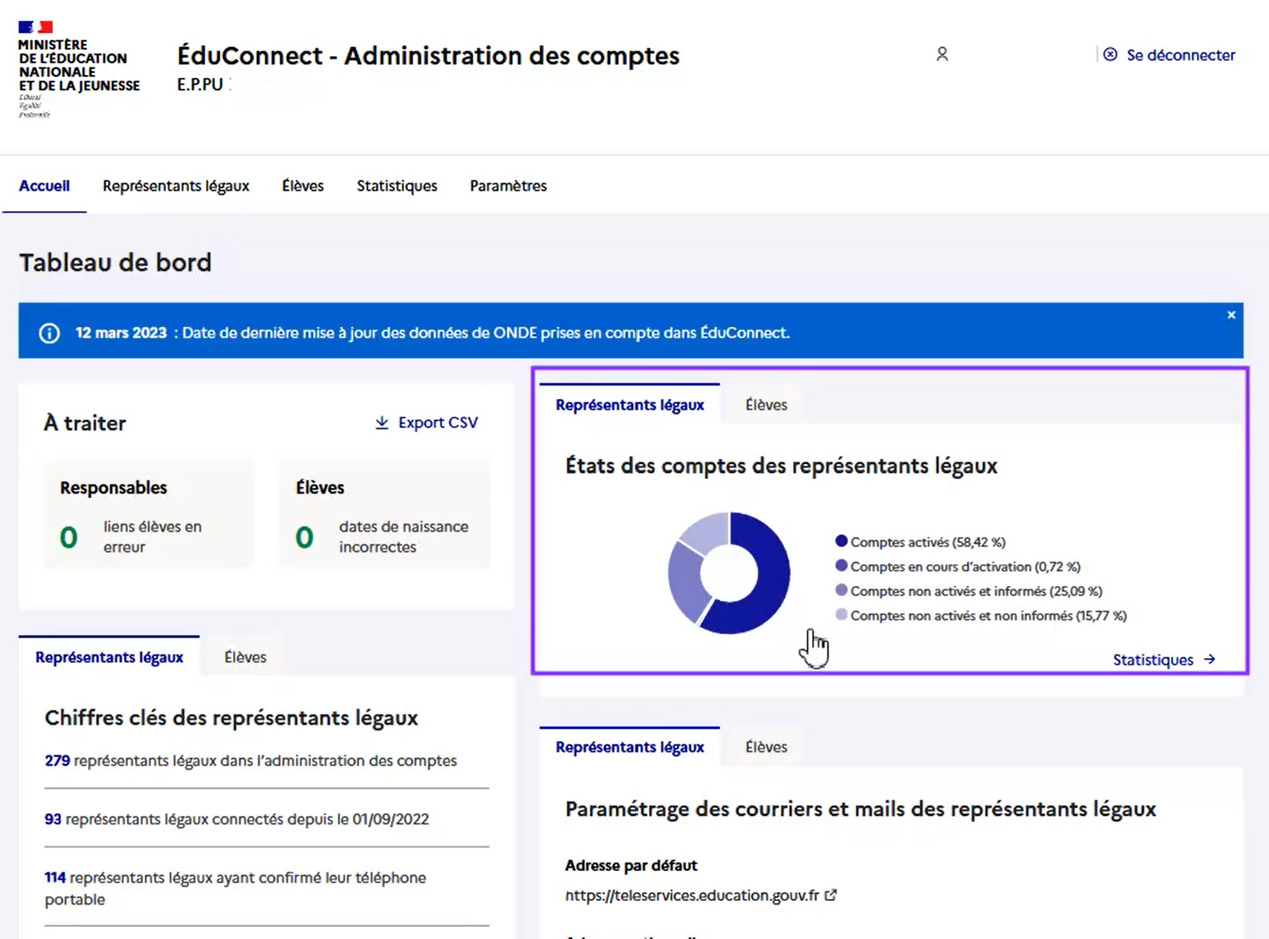Screen dimensions: 1269x939
Task: Open the Statistiques link in the chart card
Action: (1153, 660)
